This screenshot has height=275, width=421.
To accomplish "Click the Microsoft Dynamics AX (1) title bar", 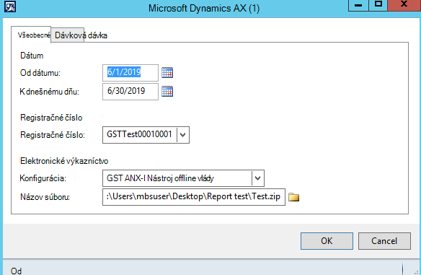I will pos(204,8).
